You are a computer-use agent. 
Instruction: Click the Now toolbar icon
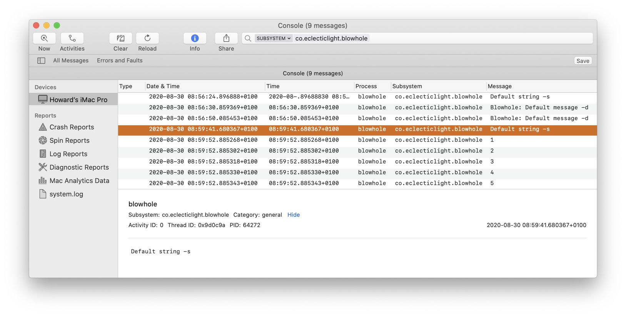coord(44,38)
